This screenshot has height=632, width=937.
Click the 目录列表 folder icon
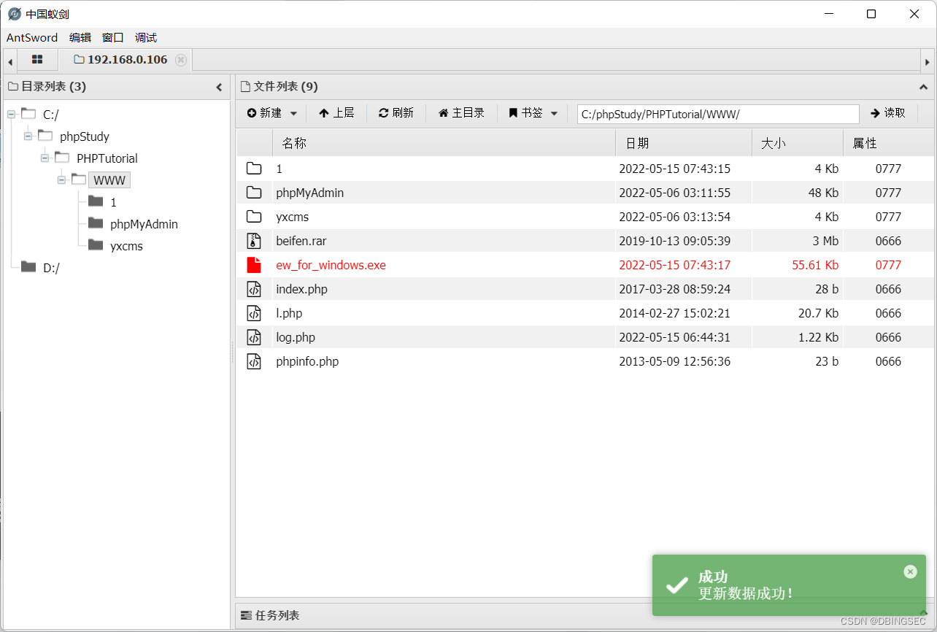(x=13, y=87)
